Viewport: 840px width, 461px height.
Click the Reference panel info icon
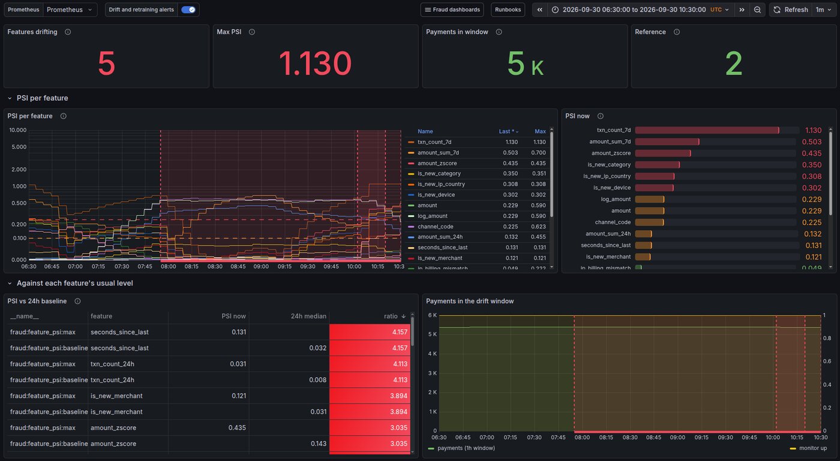[677, 32]
